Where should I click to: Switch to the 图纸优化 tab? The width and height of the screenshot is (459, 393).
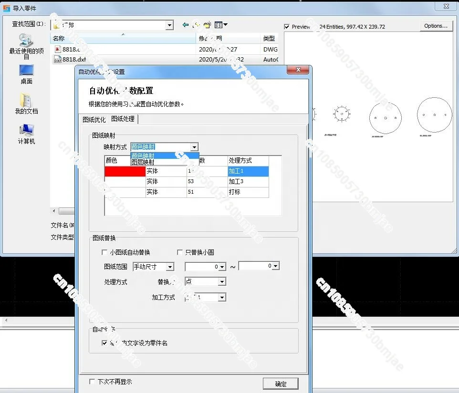pos(94,119)
